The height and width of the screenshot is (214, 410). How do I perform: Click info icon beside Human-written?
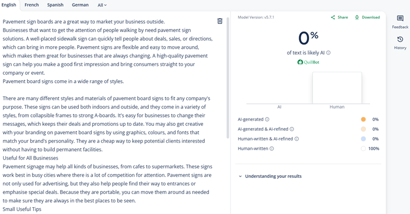click(x=271, y=149)
